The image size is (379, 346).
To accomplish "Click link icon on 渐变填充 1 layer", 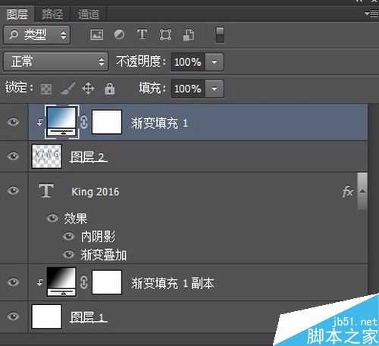I will [x=84, y=122].
